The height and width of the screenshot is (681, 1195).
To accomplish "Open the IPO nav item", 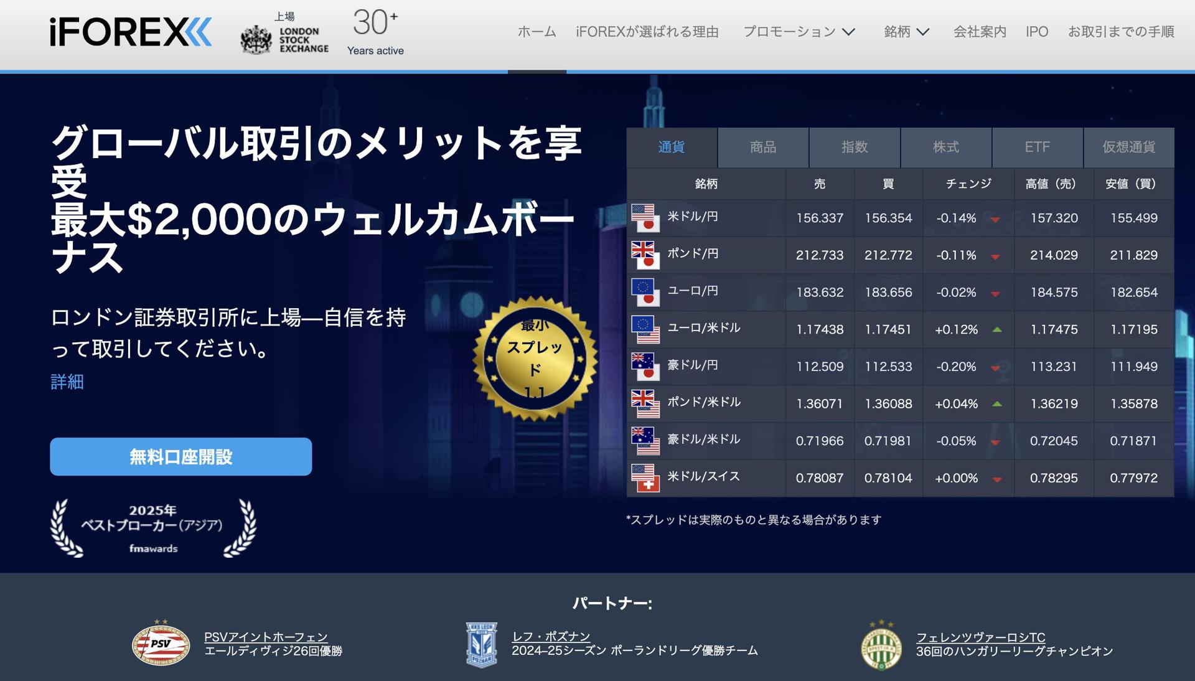I will click(x=1037, y=32).
